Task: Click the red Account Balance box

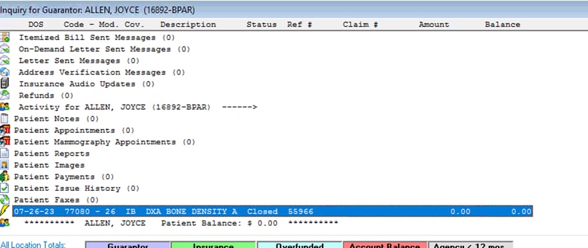Action: [385, 245]
